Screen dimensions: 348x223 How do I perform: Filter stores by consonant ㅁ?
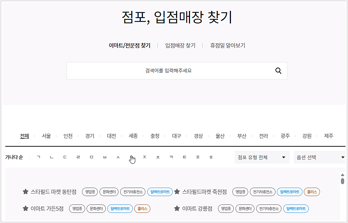coord(91,157)
